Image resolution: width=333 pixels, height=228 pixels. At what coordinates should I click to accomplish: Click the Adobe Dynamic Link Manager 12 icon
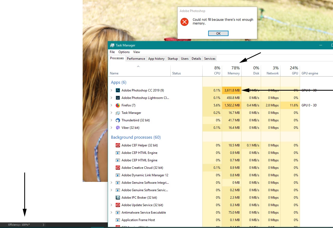pos(118,175)
